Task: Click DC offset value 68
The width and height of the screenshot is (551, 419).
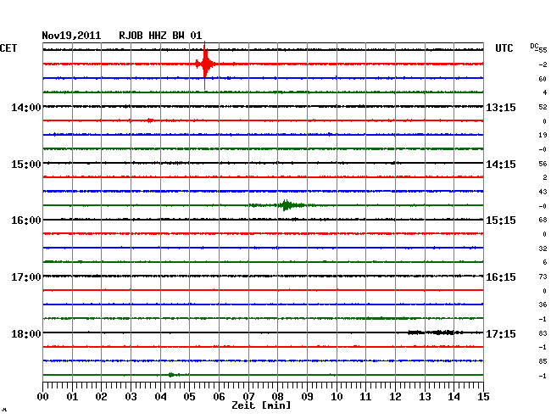Action: [x=543, y=220]
